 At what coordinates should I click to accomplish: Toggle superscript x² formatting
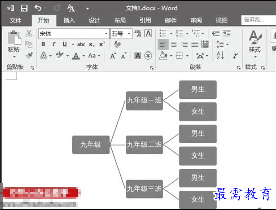(102, 44)
